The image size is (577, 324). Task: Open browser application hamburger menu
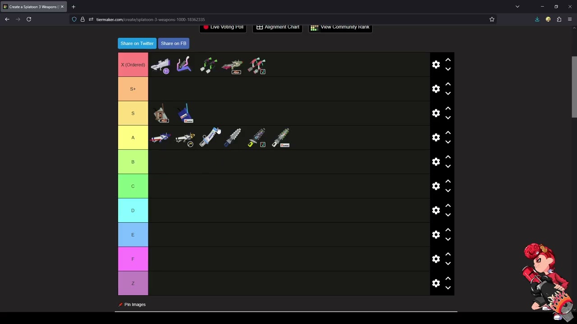pyautogui.click(x=570, y=19)
